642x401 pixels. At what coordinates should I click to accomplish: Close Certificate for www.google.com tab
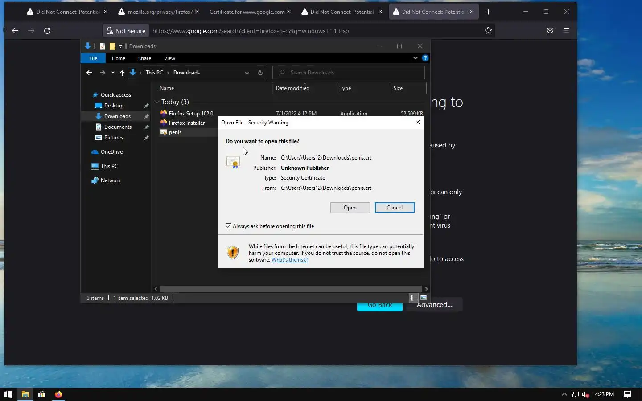289,12
